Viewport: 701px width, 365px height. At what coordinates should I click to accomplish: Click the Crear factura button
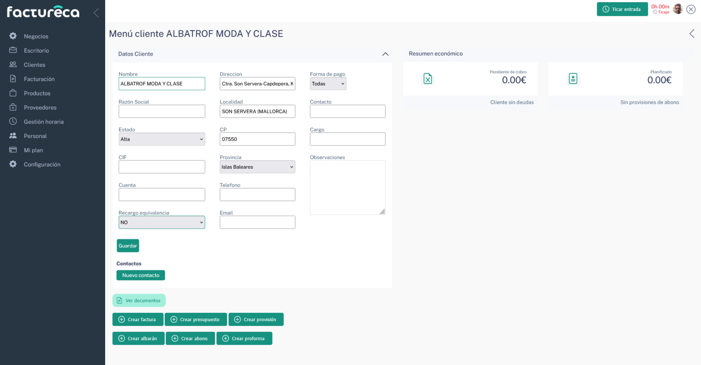point(138,319)
